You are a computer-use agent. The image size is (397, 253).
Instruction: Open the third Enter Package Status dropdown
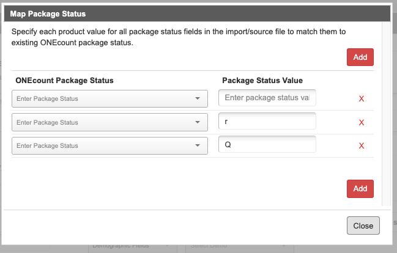(109, 145)
